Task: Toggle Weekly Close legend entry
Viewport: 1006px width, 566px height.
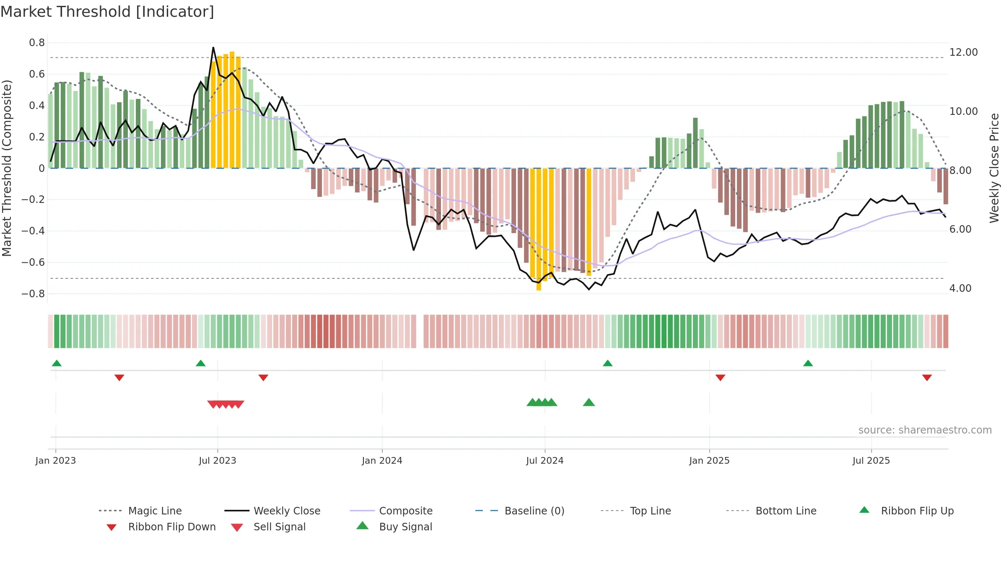Action: point(272,511)
